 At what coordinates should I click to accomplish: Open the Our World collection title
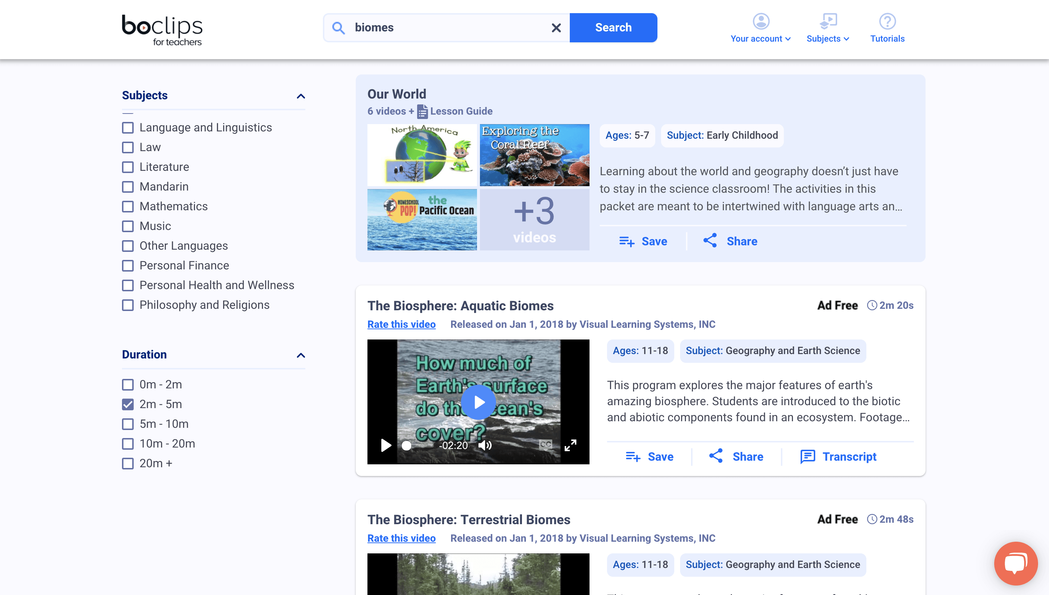coord(397,94)
